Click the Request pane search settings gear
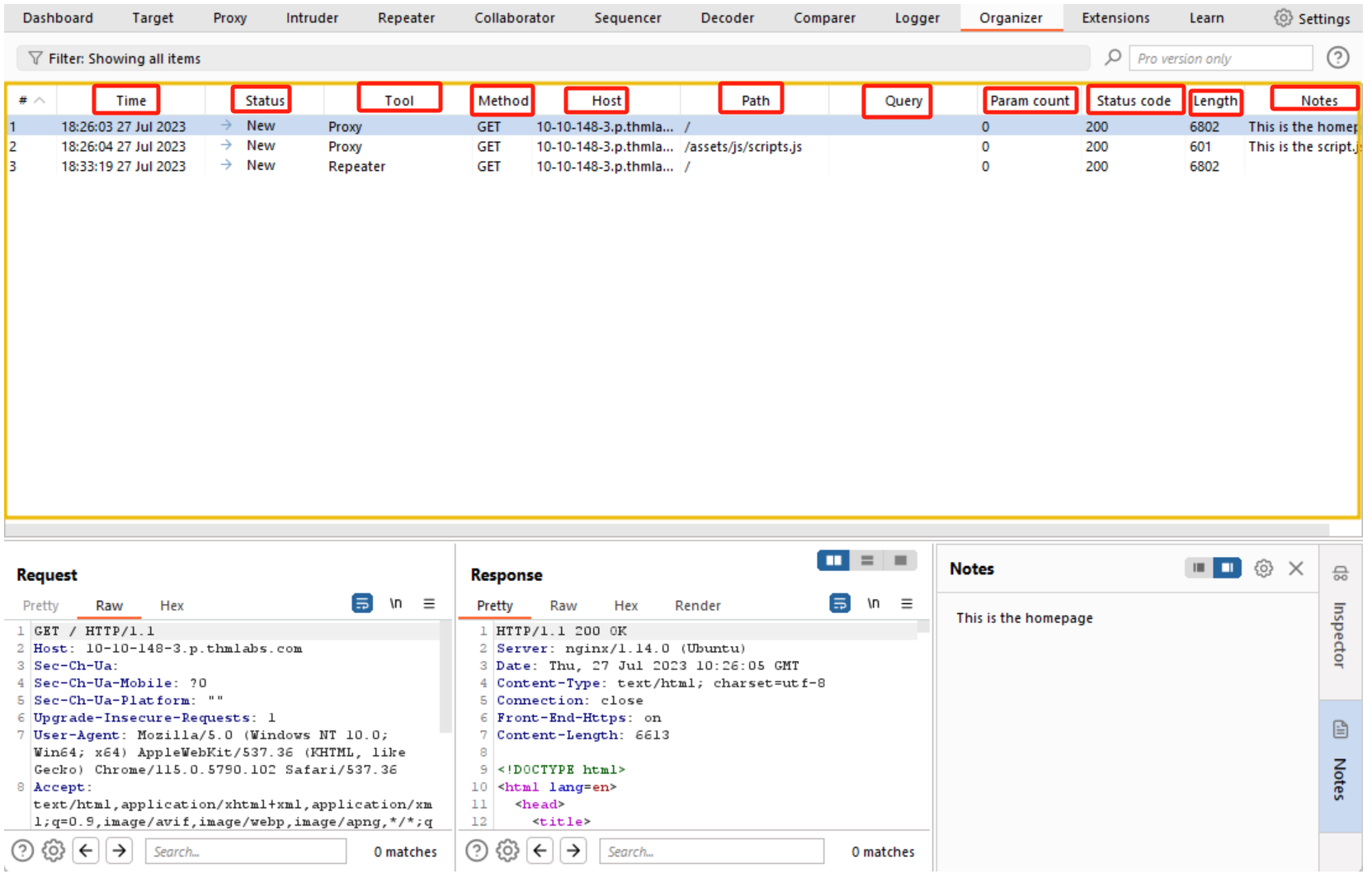Viewport: 1372px width, 874px height. (x=54, y=851)
